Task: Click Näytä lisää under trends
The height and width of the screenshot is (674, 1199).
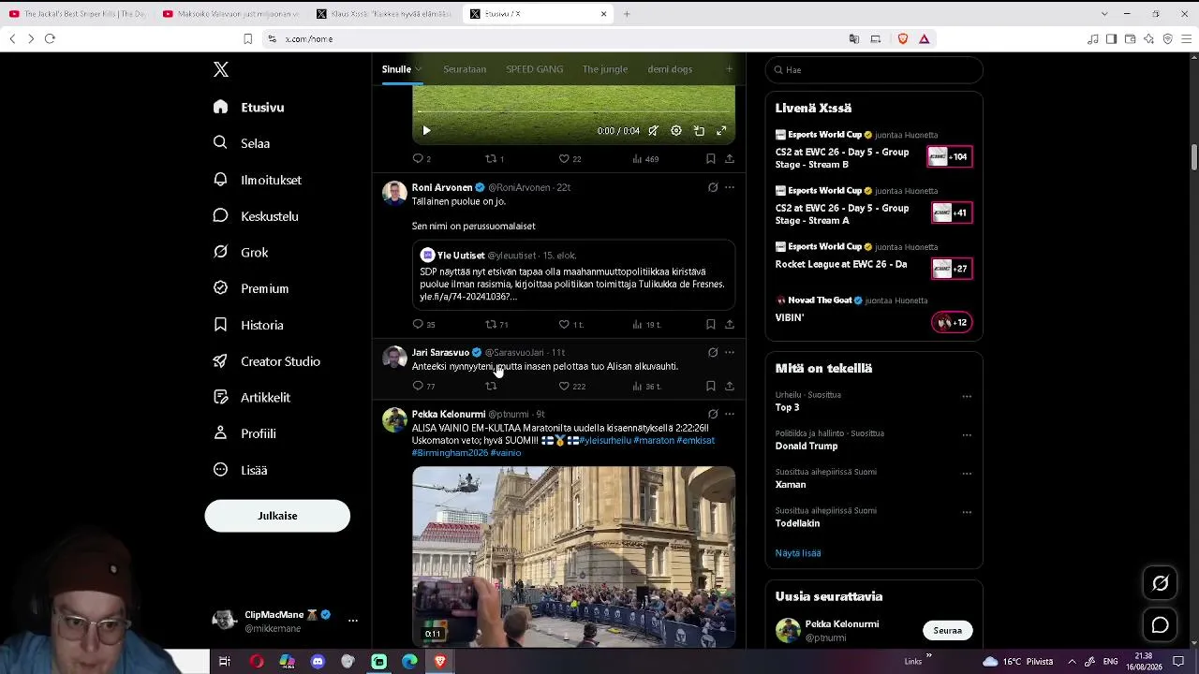Action: pos(798,553)
